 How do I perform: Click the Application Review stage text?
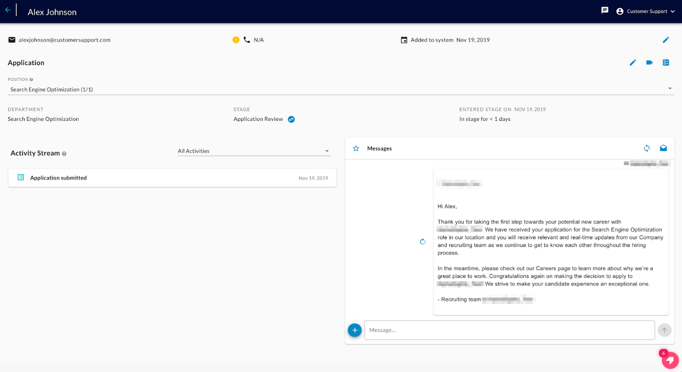pos(258,119)
